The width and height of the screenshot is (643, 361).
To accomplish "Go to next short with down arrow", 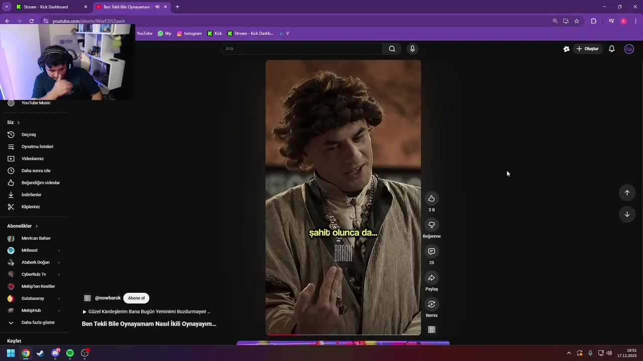I will pyautogui.click(x=627, y=214).
